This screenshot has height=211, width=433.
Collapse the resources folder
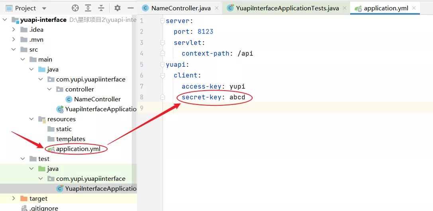pyautogui.click(x=31, y=119)
